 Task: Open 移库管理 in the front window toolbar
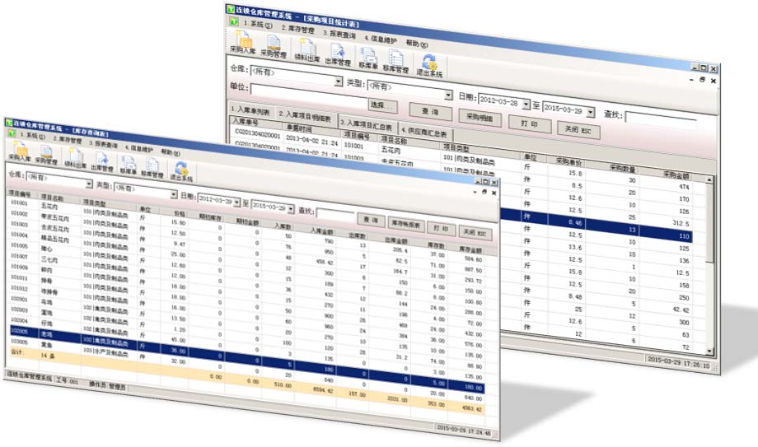tap(152, 168)
